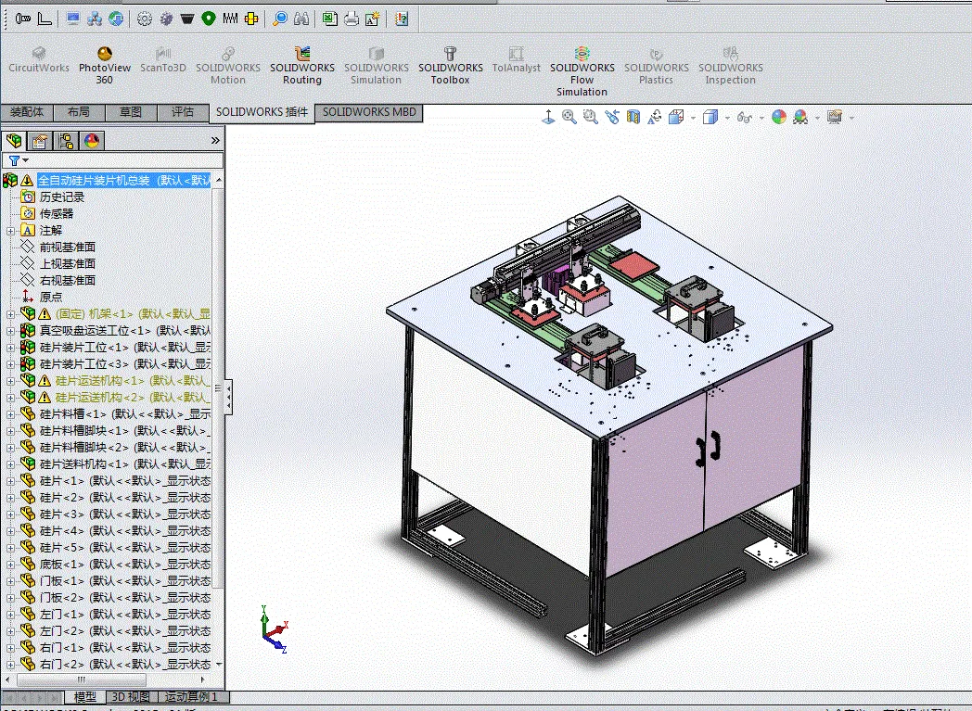Click the Excel export icon
The width and height of the screenshot is (972, 711).
(x=330, y=19)
